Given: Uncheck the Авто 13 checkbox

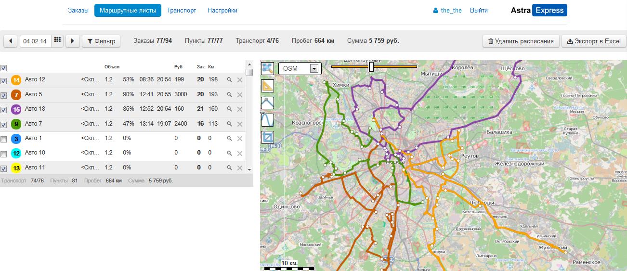Looking at the screenshot, I should click(x=4, y=110).
